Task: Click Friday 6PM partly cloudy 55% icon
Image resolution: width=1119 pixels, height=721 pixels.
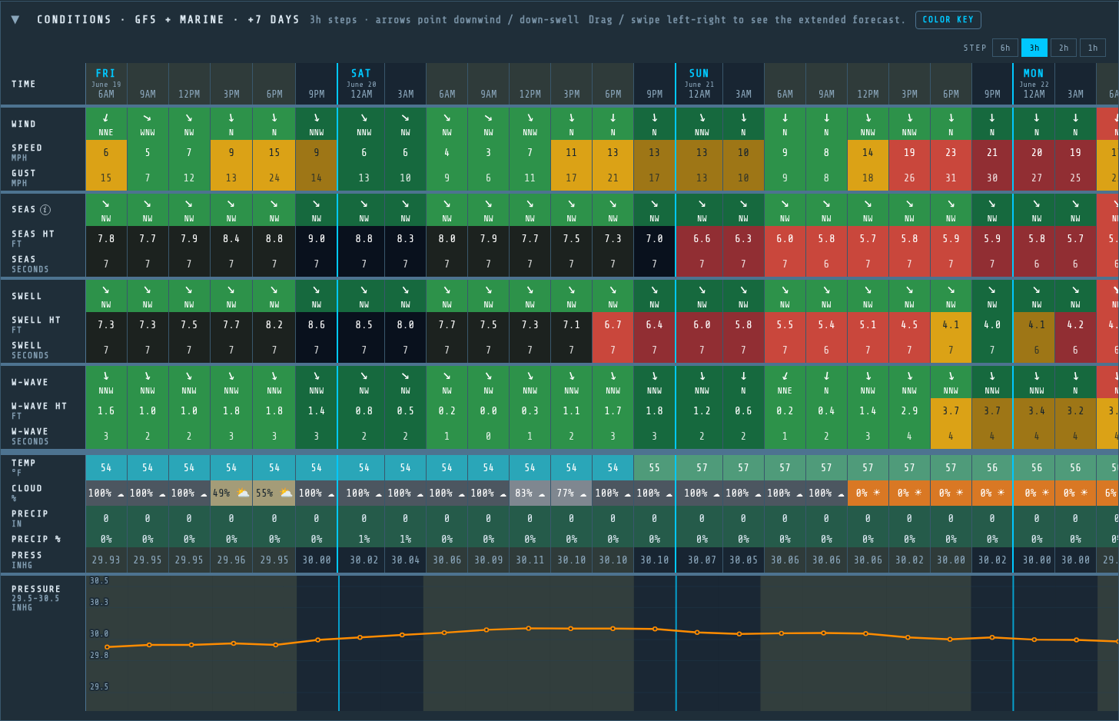Action: [x=286, y=493]
